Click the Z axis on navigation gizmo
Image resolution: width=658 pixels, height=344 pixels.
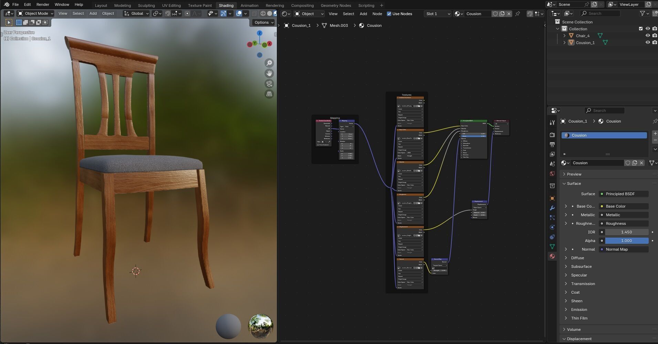pos(260,33)
